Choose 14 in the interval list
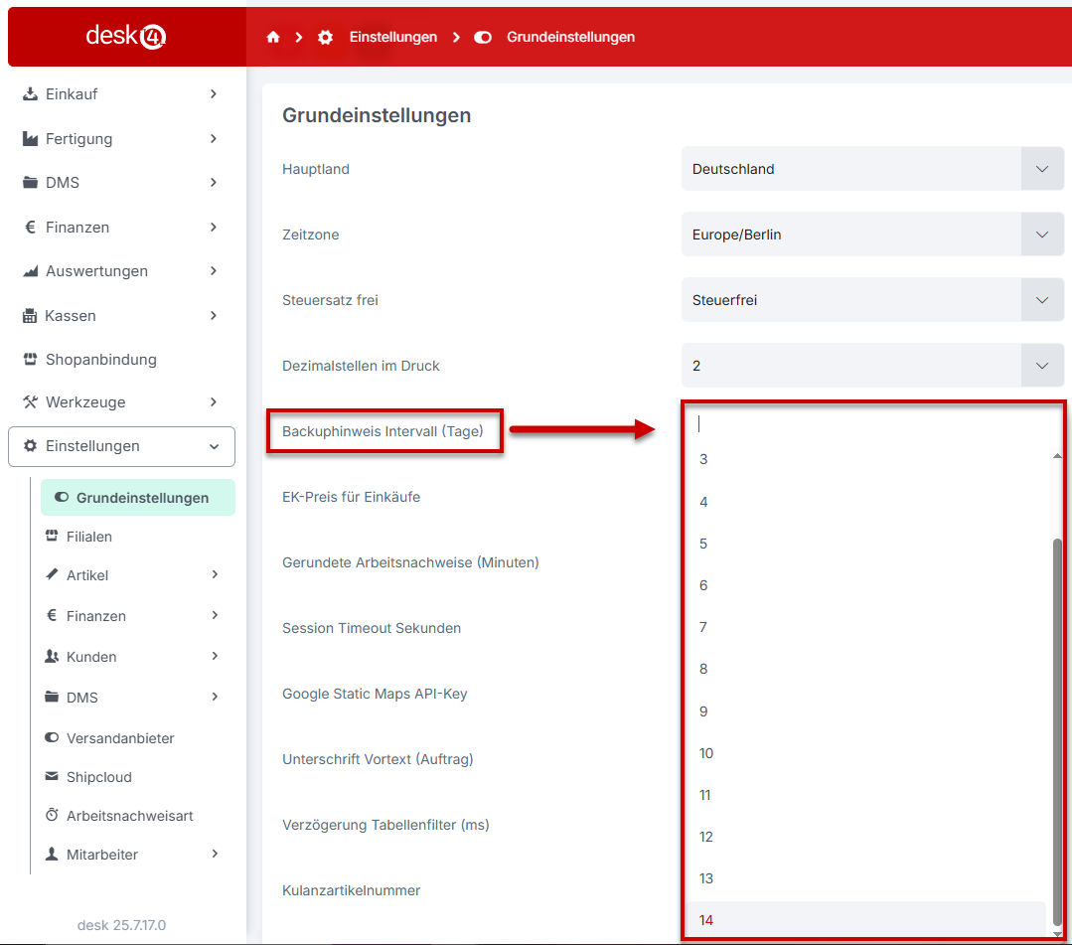The height and width of the screenshot is (945, 1072). pyautogui.click(x=706, y=920)
